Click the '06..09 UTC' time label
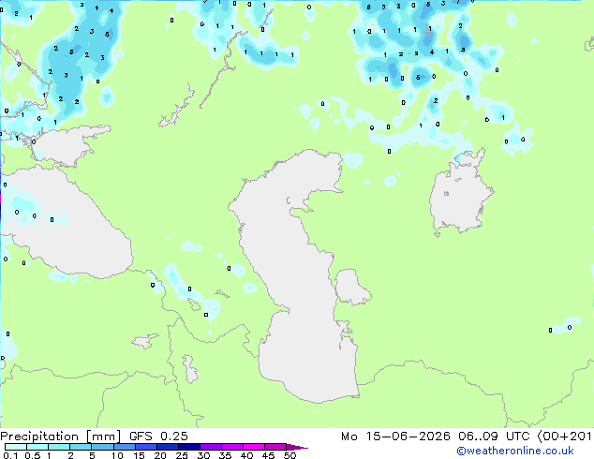The width and height of the screenshot is (594, 459). [494, 437]
